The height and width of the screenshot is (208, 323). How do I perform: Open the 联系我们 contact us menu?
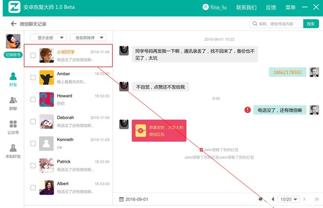coord(246,7)
